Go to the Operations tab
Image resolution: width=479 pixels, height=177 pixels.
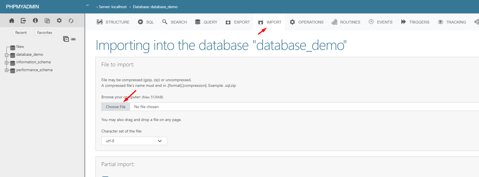307,22
